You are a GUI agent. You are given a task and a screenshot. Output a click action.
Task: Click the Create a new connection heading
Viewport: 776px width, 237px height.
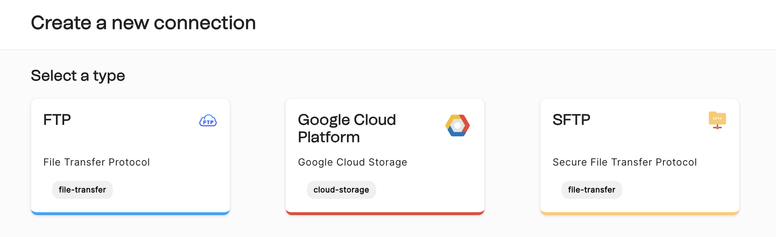pos(143,23)
